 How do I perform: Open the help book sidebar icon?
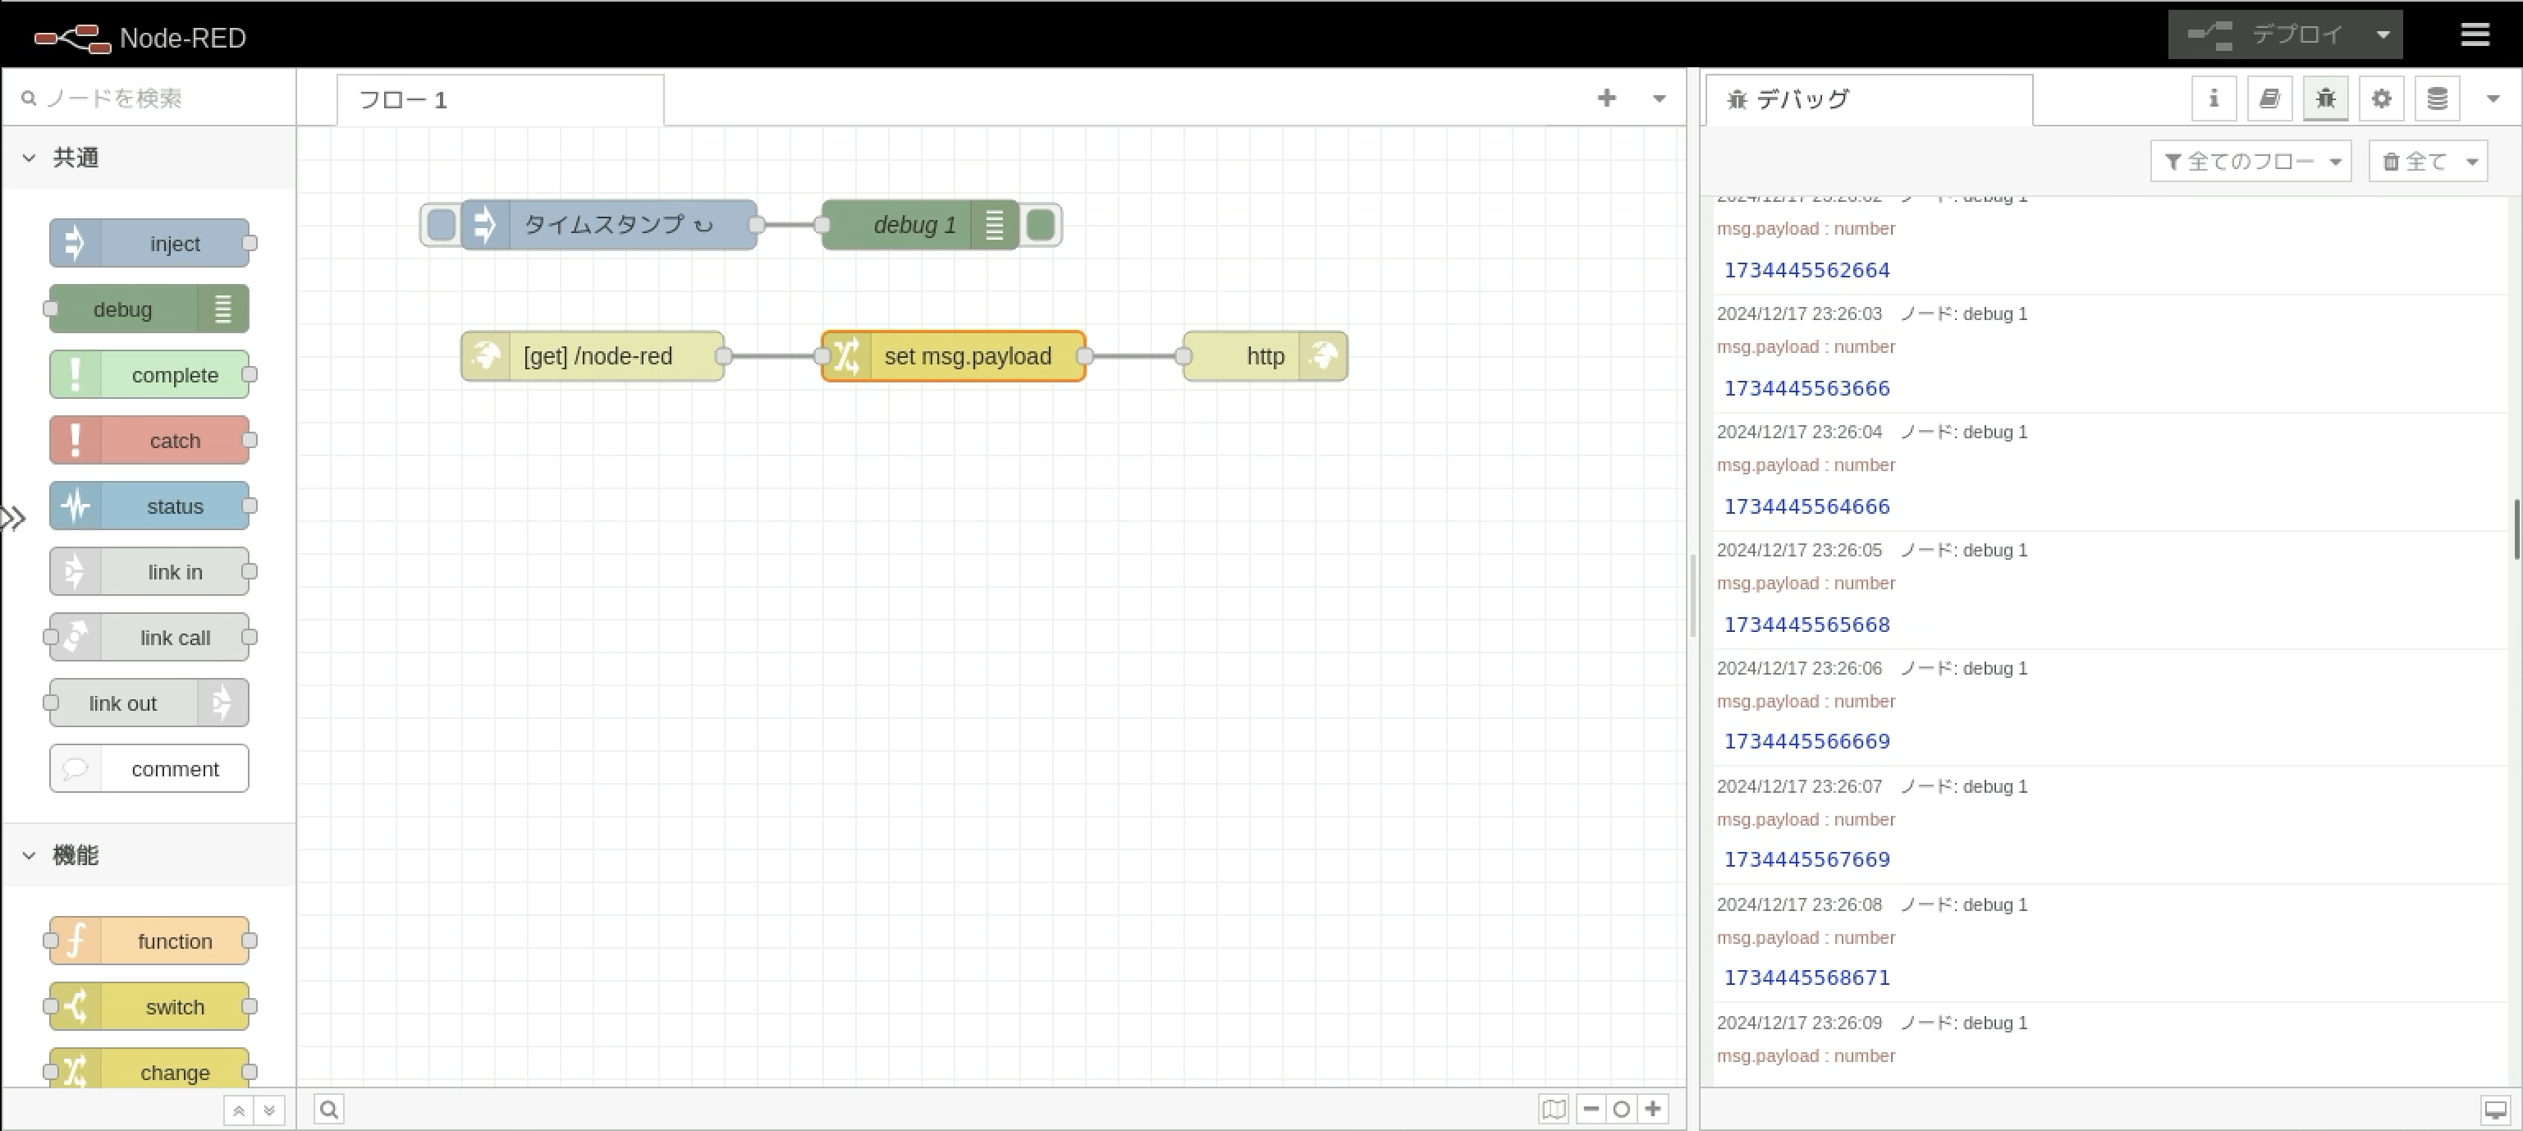coord(2269,99)
